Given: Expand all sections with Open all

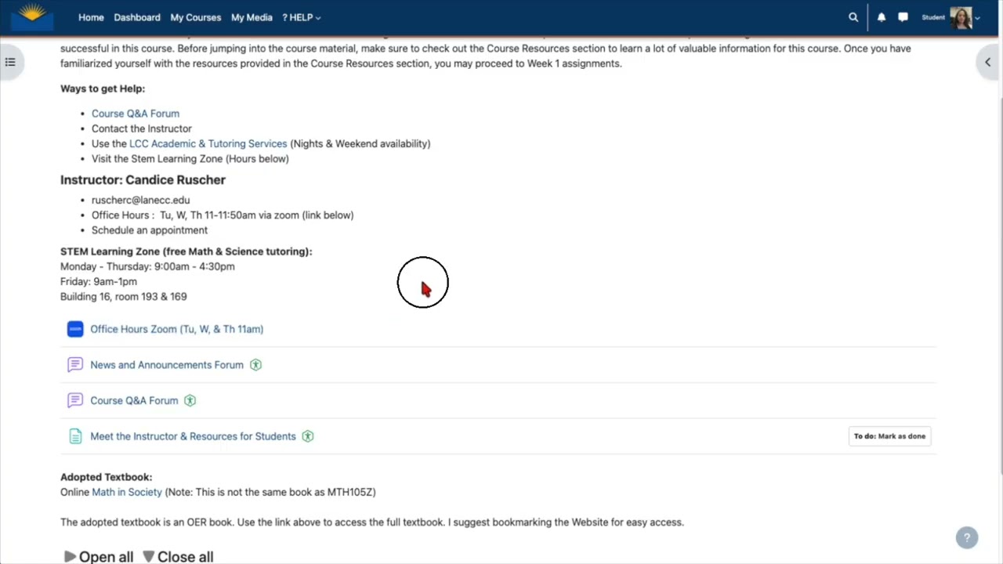Looking at the screenshot, I should click(99, 556).
